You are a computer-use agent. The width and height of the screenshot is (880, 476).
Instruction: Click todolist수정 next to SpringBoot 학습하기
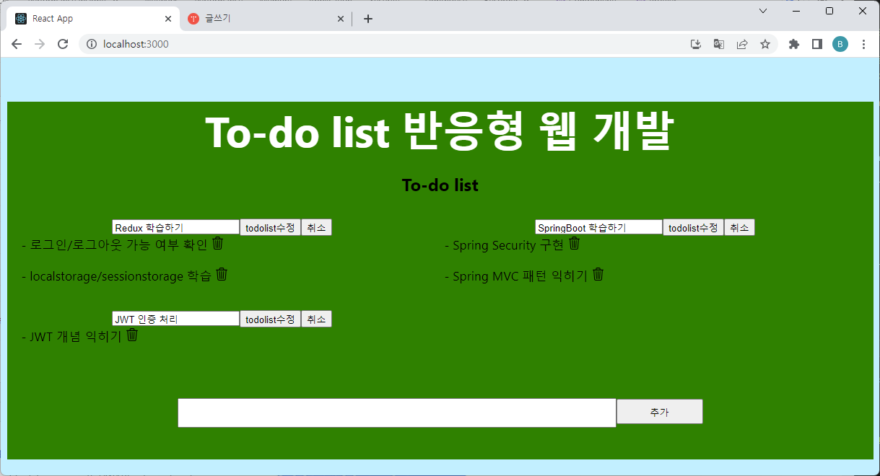click(x=693, y=227)
